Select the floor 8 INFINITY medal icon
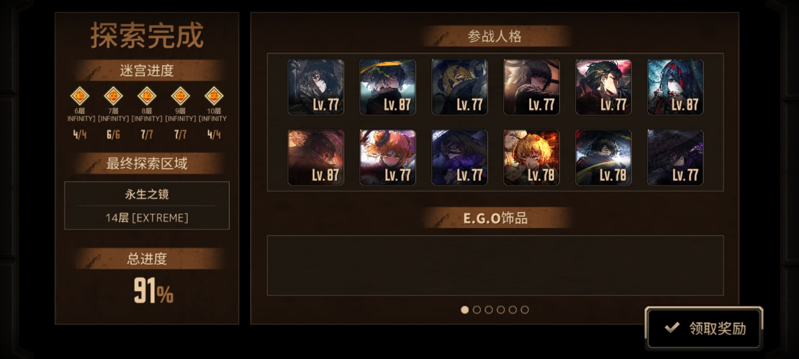799x359 pixels. [147, 96]
